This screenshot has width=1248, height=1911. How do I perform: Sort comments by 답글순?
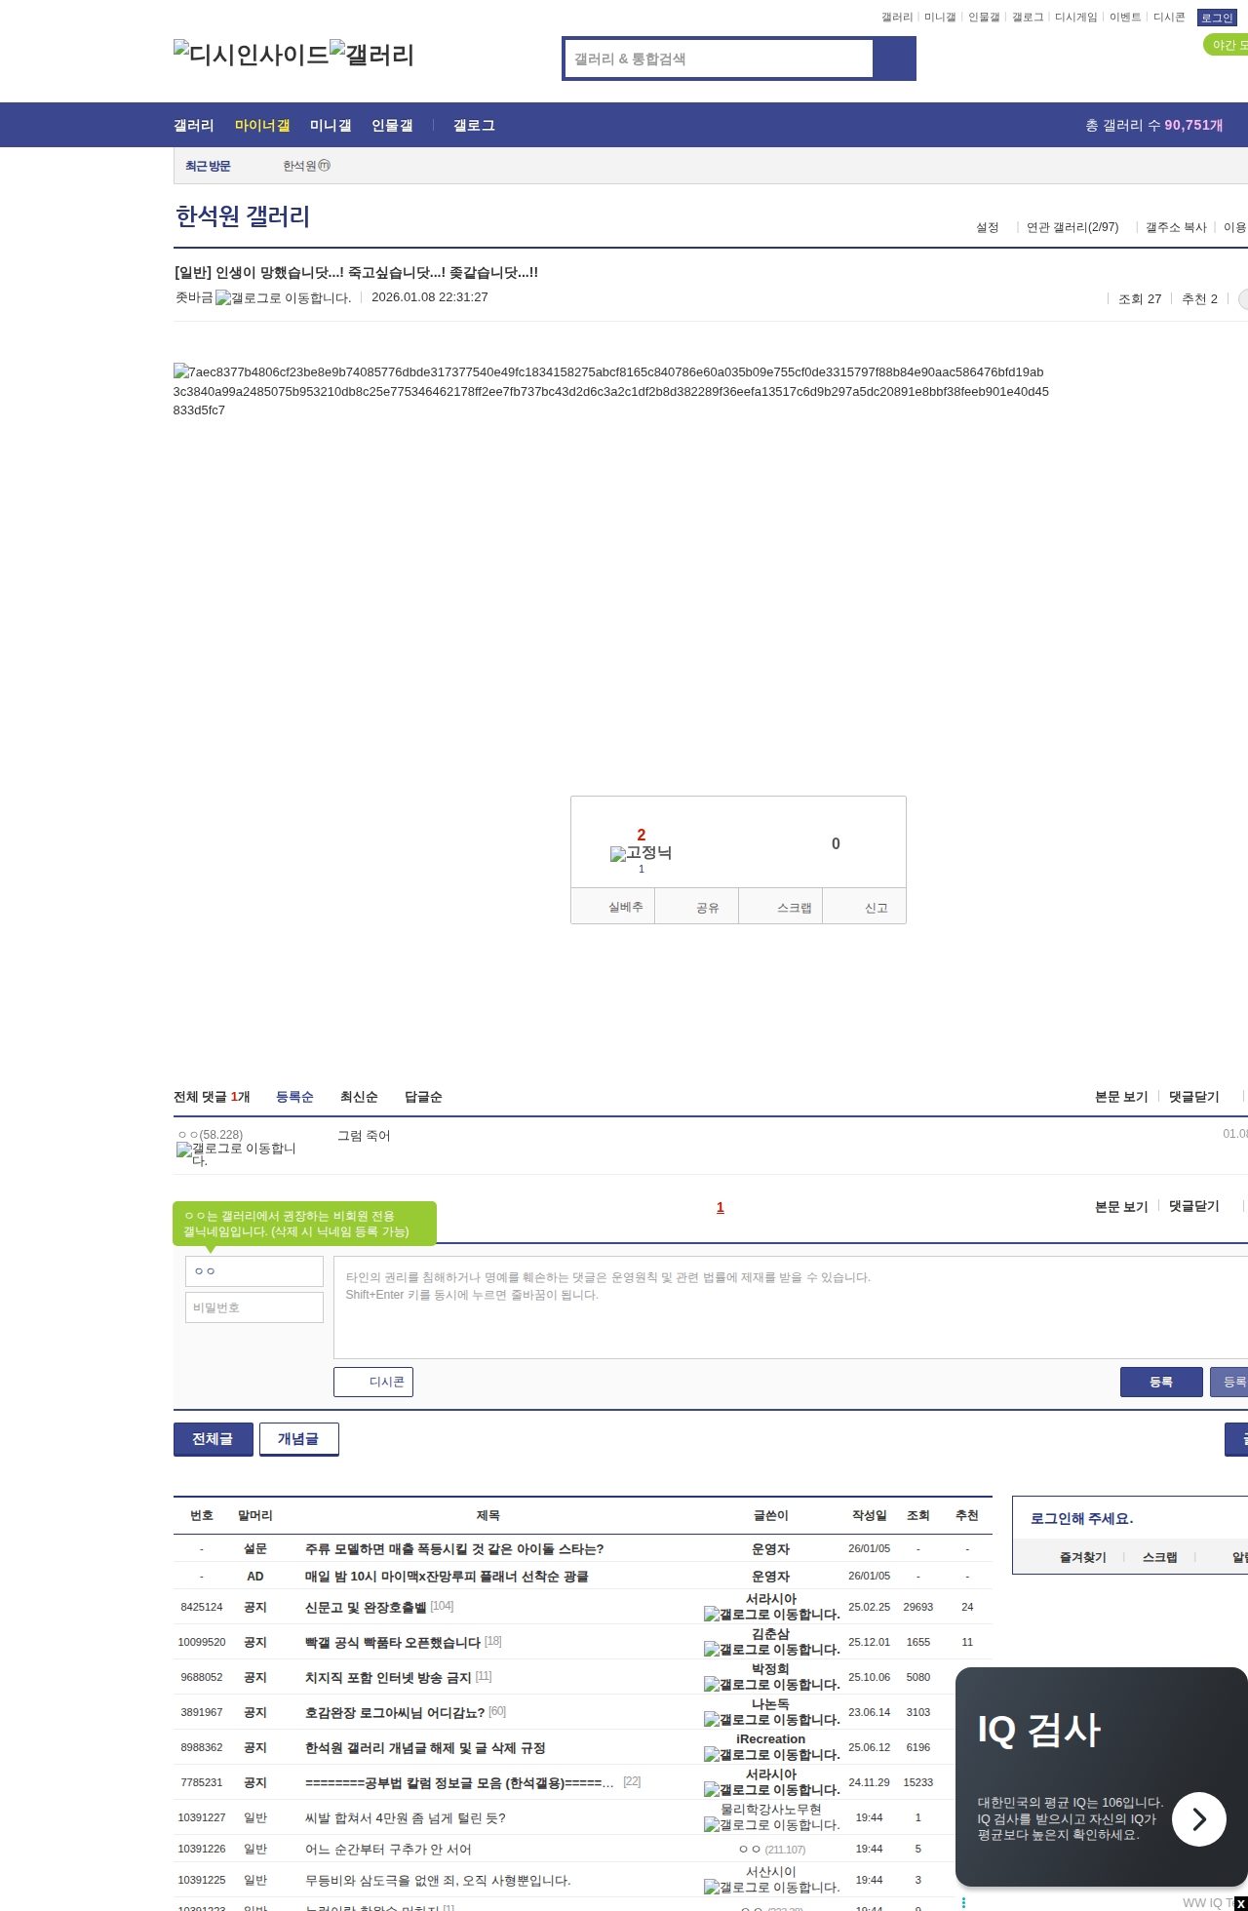tap(423, 1097)
